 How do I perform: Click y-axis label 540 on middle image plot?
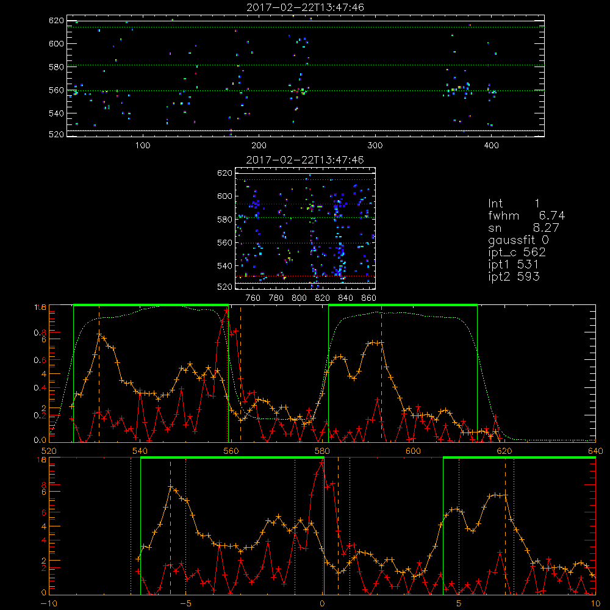click(x=225, y=266)
